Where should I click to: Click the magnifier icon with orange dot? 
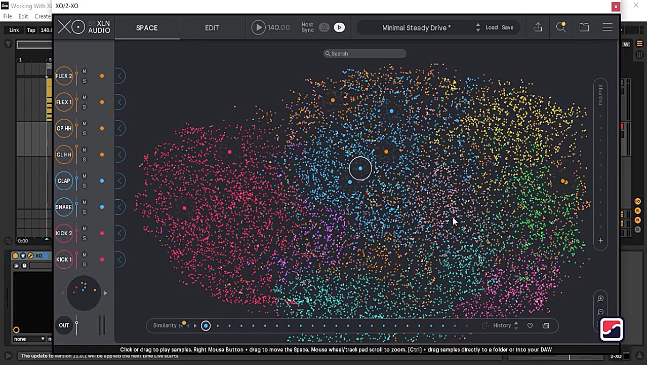pyautogui.click(x=561, y=27)
